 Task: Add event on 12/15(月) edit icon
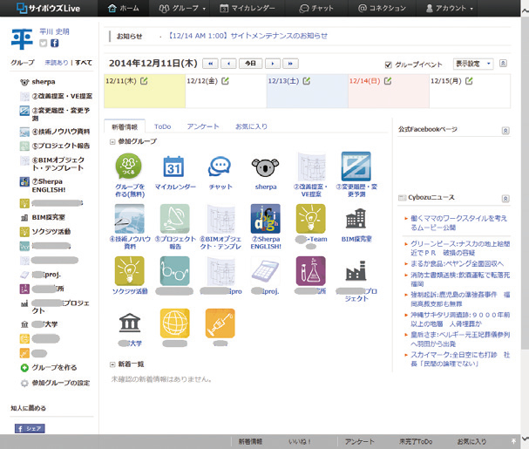click(469, 81)
